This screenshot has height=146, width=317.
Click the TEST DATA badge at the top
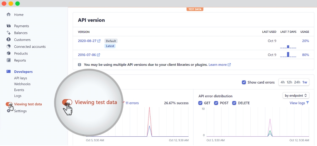pyautogui.click(x=195, y=9)
